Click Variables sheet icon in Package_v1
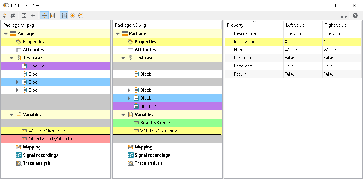Screen dimensions: 363x179 [x=19, y=115]
